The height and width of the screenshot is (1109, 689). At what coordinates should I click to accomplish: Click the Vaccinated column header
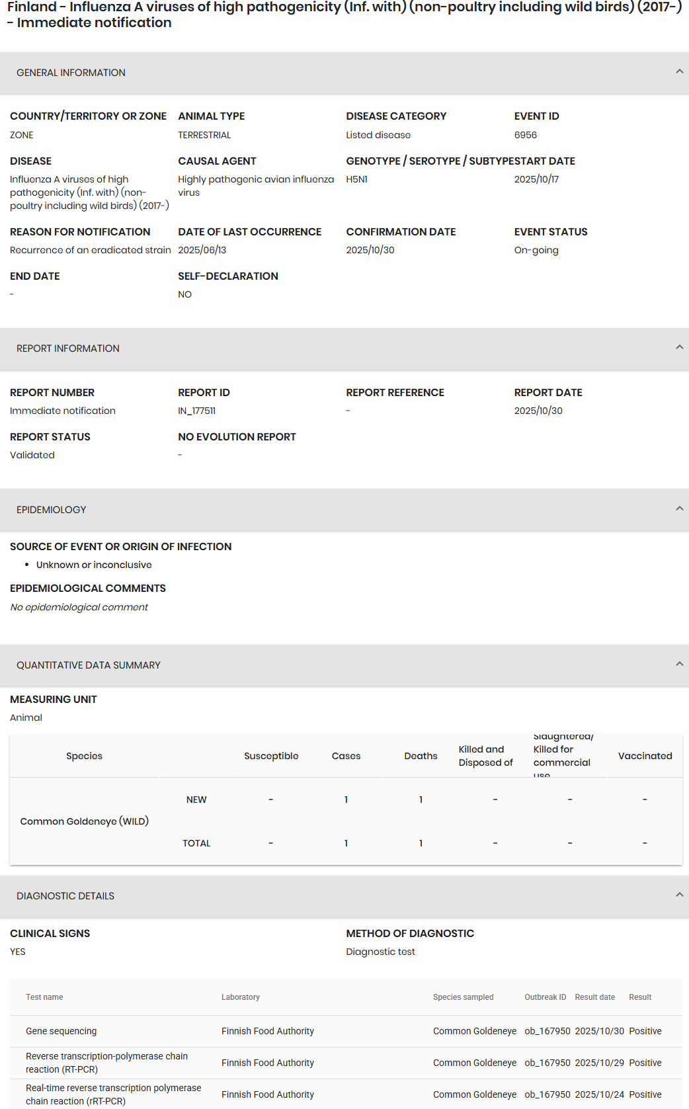[645, 756]
